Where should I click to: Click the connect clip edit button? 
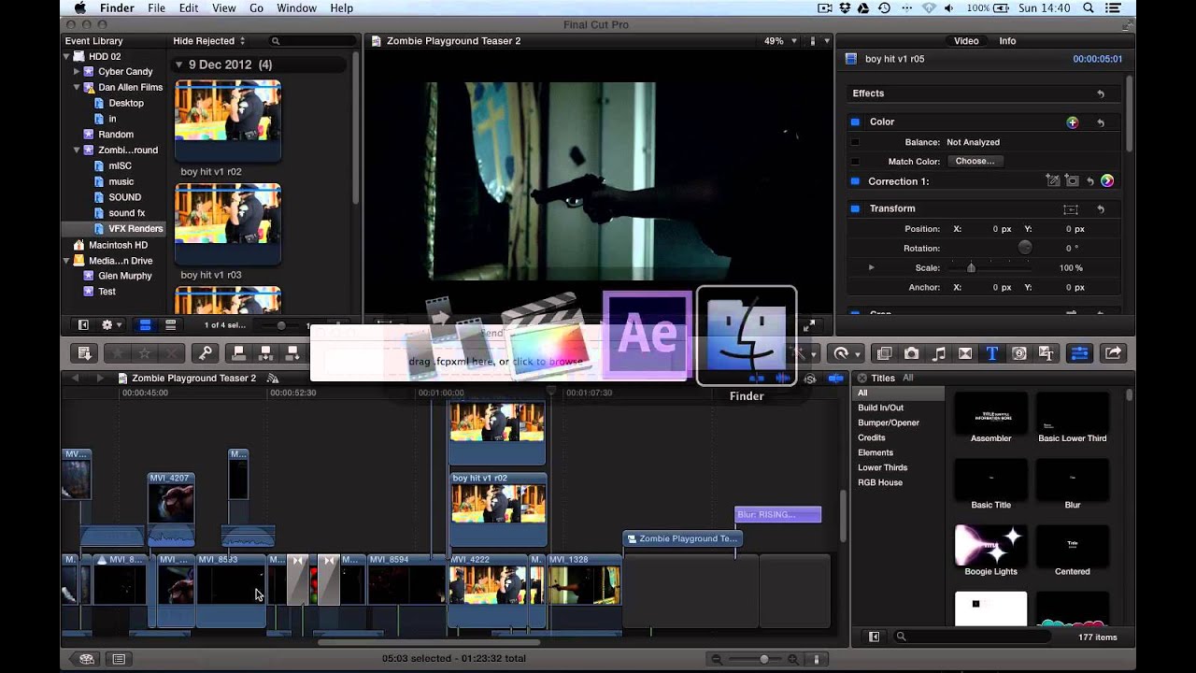point(239,353)
